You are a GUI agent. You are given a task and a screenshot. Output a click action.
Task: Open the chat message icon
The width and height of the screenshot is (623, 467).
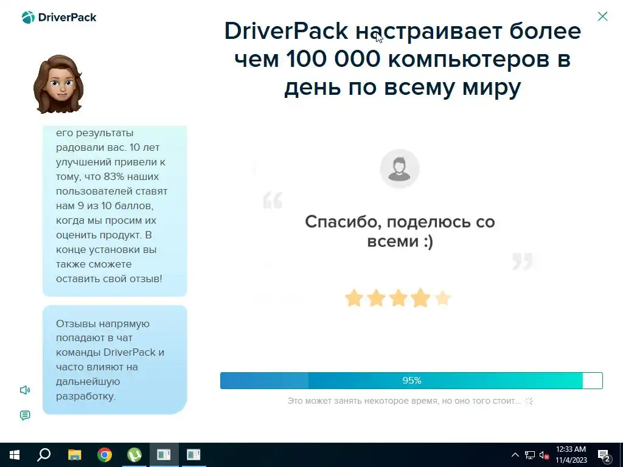point(25,415)
